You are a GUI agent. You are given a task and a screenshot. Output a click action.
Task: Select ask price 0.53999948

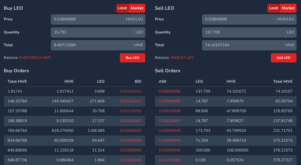click(x=169, y=131)
